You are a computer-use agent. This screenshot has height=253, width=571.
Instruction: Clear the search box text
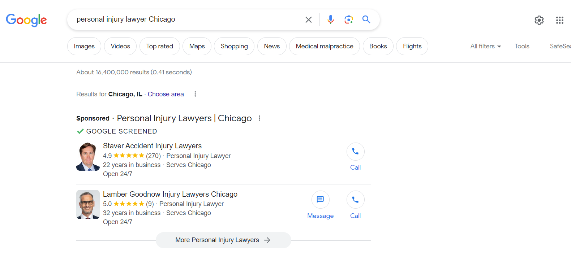pos(308,19)
